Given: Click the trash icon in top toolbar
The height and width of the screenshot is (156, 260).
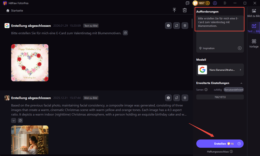Looking at the screenshot, I should pos(185,10).
